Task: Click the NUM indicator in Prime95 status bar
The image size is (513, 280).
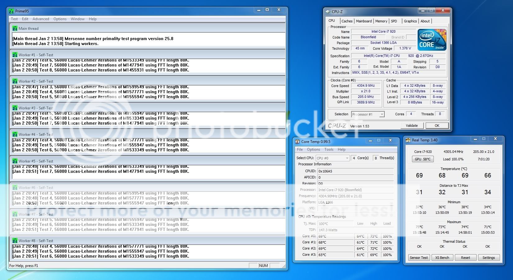Action: [263, 266]
